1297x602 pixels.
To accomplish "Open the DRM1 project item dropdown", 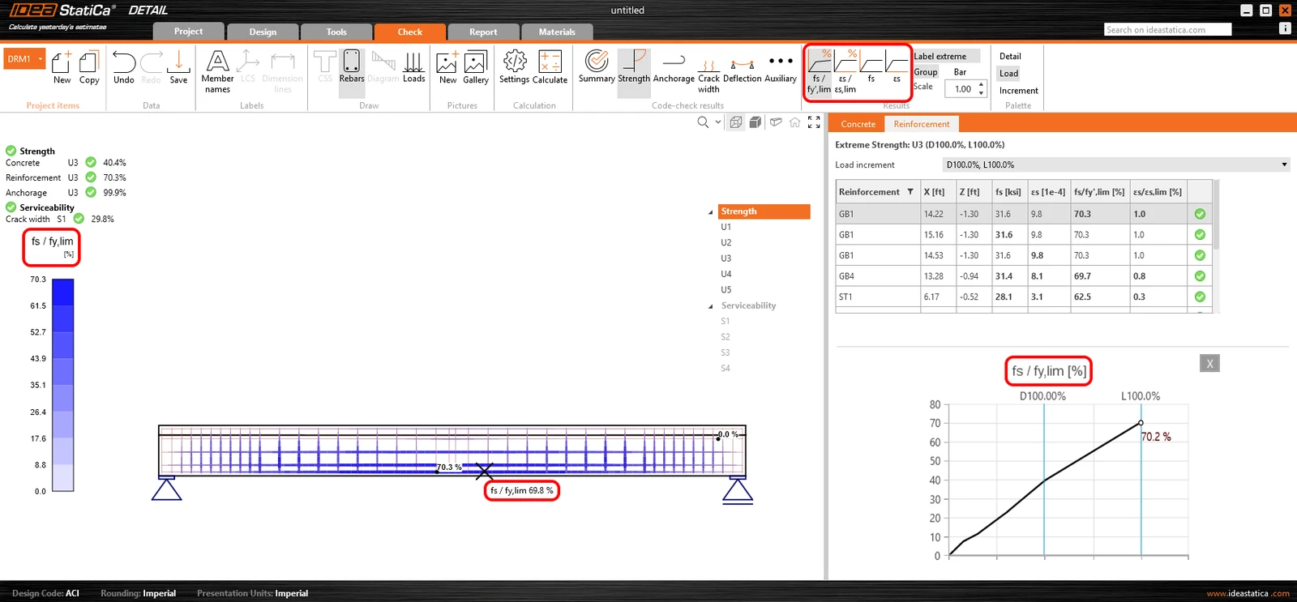I will (x=40, y=59).
